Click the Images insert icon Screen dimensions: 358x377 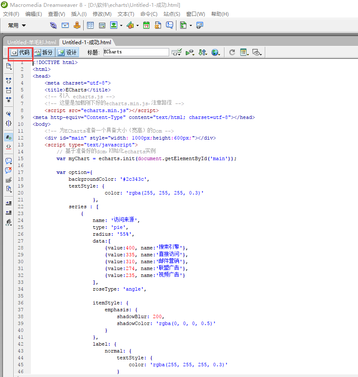pos(114,25)
